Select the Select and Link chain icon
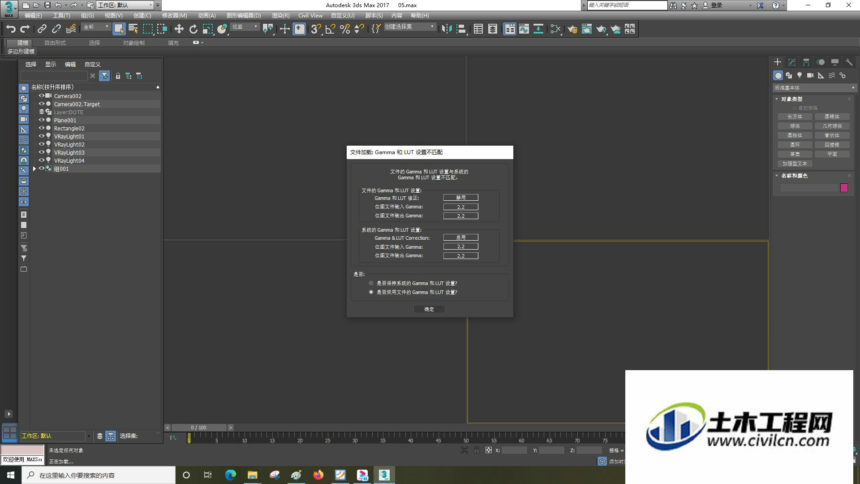The width and height of the screenshot is (860, 484). point(42,29)
